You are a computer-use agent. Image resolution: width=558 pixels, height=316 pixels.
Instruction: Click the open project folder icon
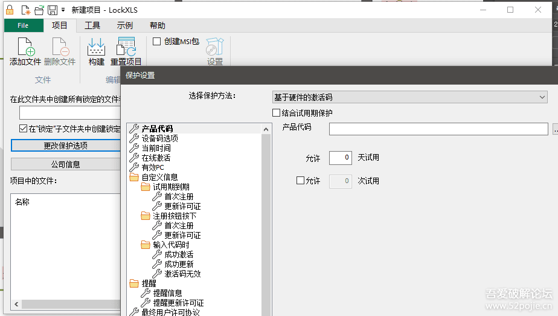tap(39, 10)
